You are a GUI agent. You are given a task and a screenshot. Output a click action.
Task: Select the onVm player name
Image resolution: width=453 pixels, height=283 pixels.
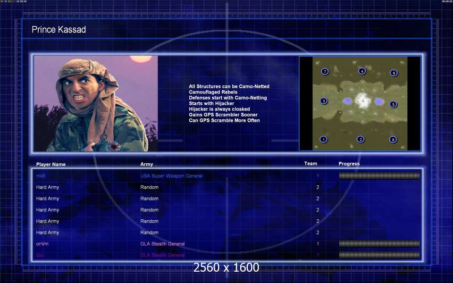(x=42, y=244)
